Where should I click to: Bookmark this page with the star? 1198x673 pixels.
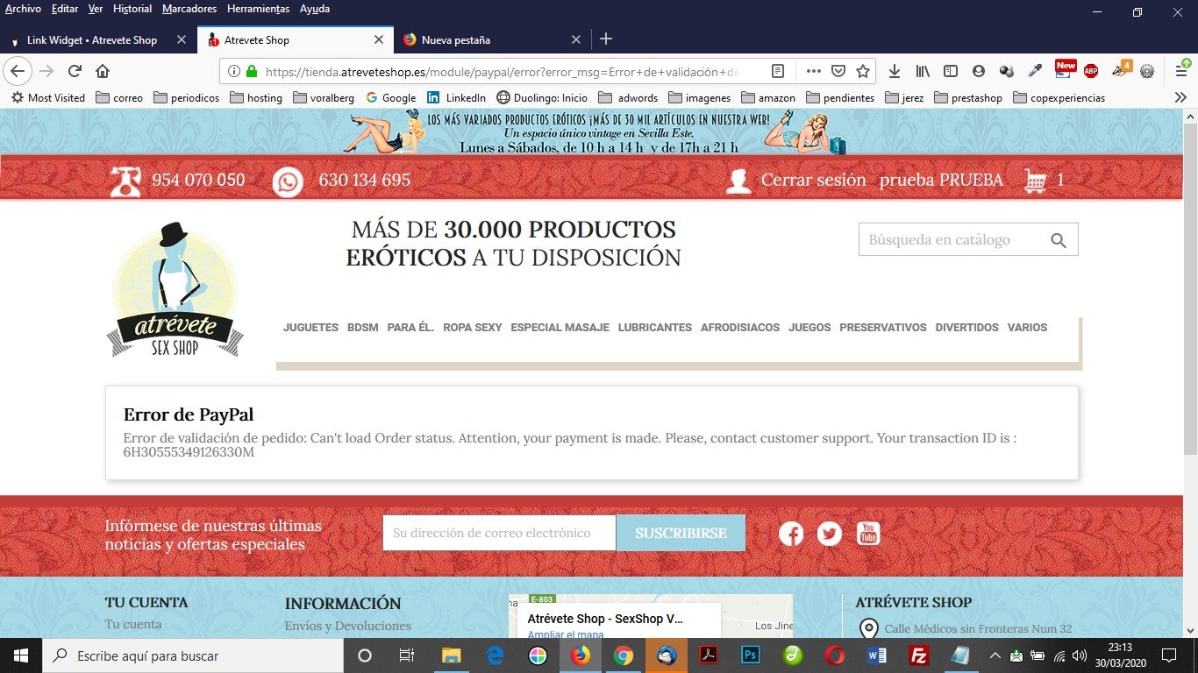point(863,71)
